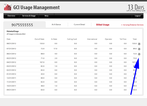This screenshot has height=106, width=147.
Task: Select the 11/21/2011 date cell
Action: (11, 82)
